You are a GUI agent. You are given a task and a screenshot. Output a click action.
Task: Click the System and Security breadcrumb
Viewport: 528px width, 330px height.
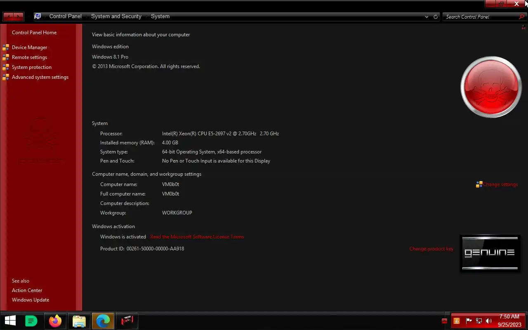click(116, 16)
